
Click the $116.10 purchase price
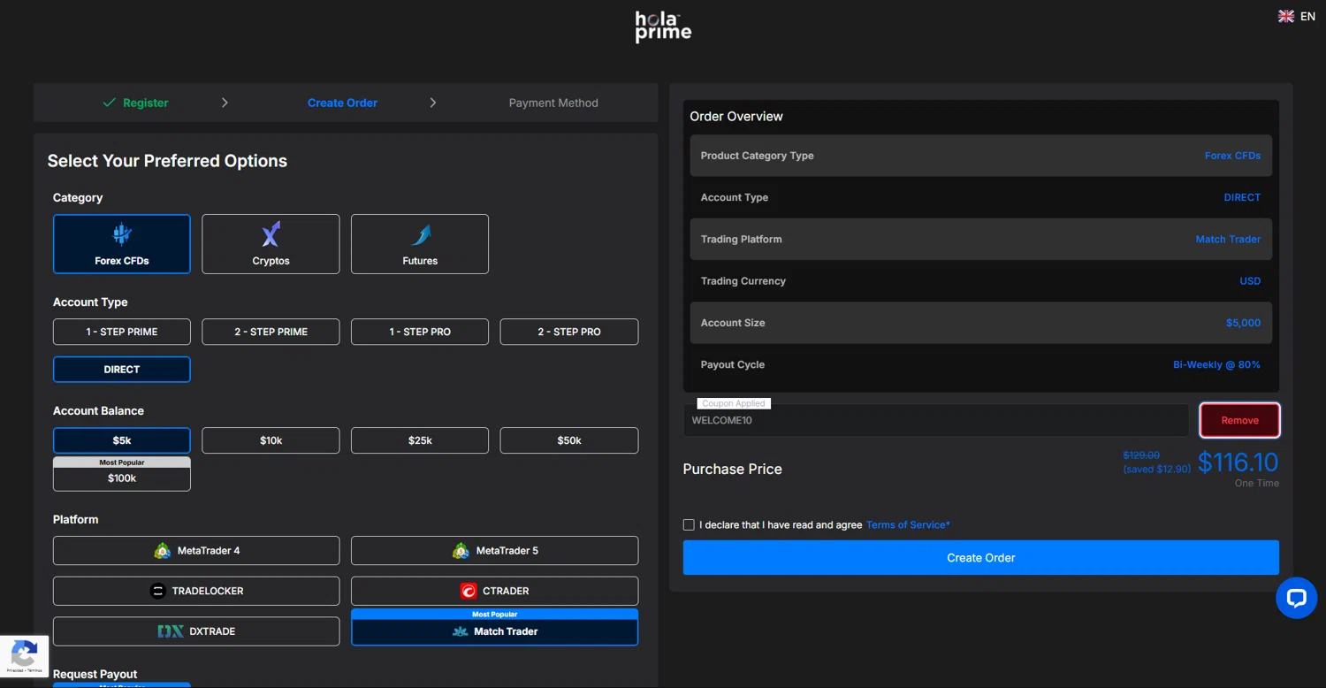click(x=1238, y=462)
